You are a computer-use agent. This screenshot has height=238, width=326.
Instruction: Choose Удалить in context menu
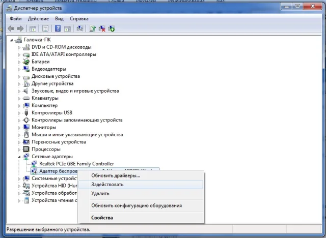(141, 193)
